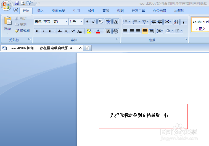Open the 邮件 ribbon tab
Image resolution: width=209 pixels, height=146 pixels.
tap(91, 11)
